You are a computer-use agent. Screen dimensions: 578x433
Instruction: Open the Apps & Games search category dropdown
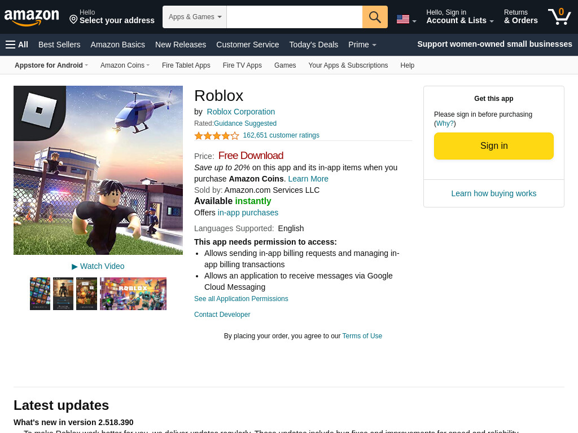click(195, 17)
